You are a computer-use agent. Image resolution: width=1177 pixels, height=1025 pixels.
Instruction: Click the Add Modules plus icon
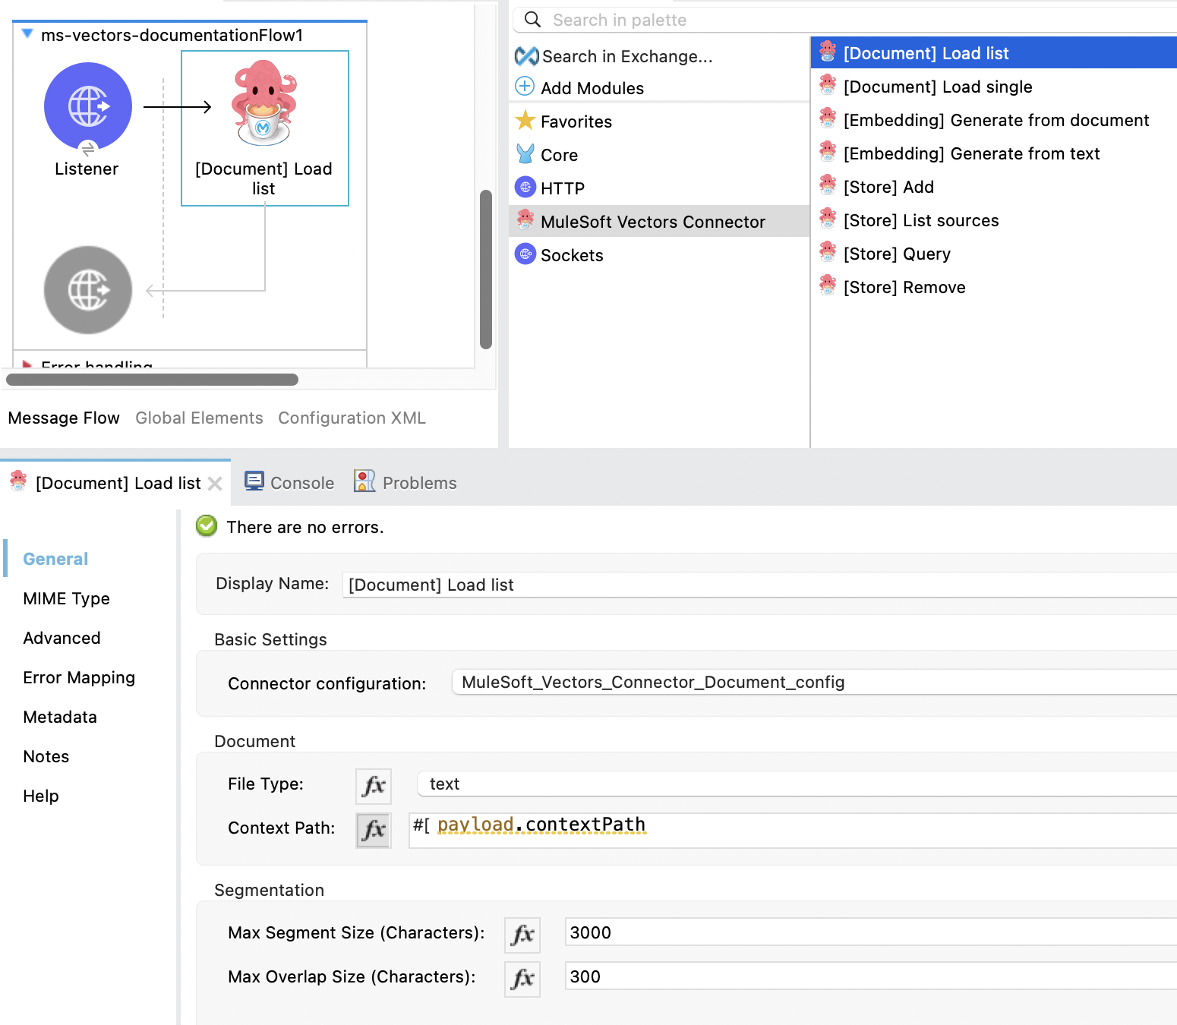(x=525, y=87)
